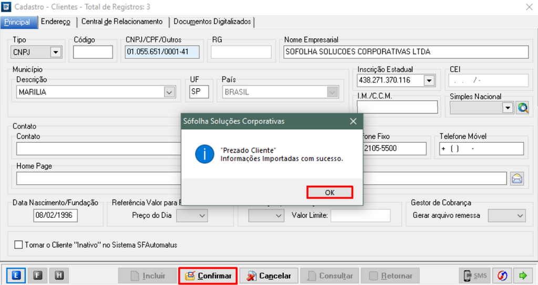The width and height of the screenshot is (538, 285).
Task: Open Documentos Digitalizados tab
Action: click(212, 22)
